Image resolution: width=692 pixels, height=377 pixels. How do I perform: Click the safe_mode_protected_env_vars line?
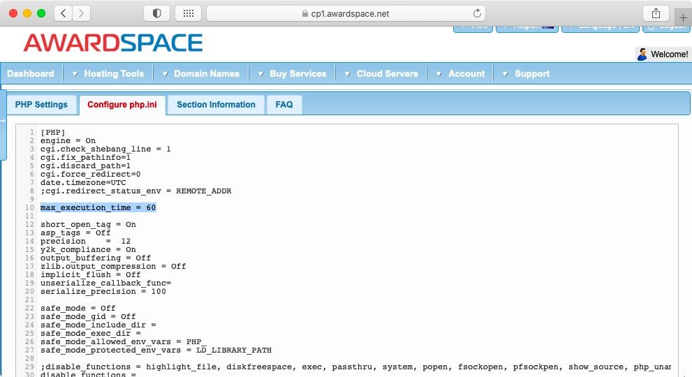(x=156, y=350)
